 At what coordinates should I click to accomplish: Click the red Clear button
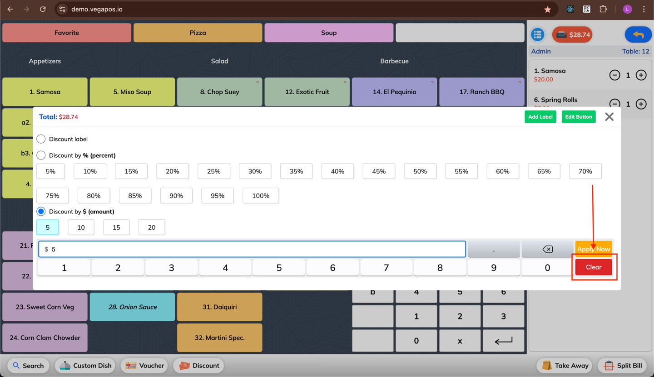[x=594, y=267]
